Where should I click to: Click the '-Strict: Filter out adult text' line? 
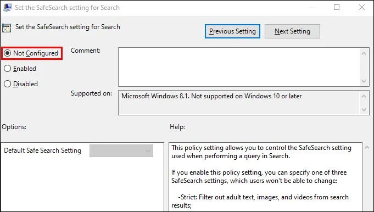[x=260, y=201]
